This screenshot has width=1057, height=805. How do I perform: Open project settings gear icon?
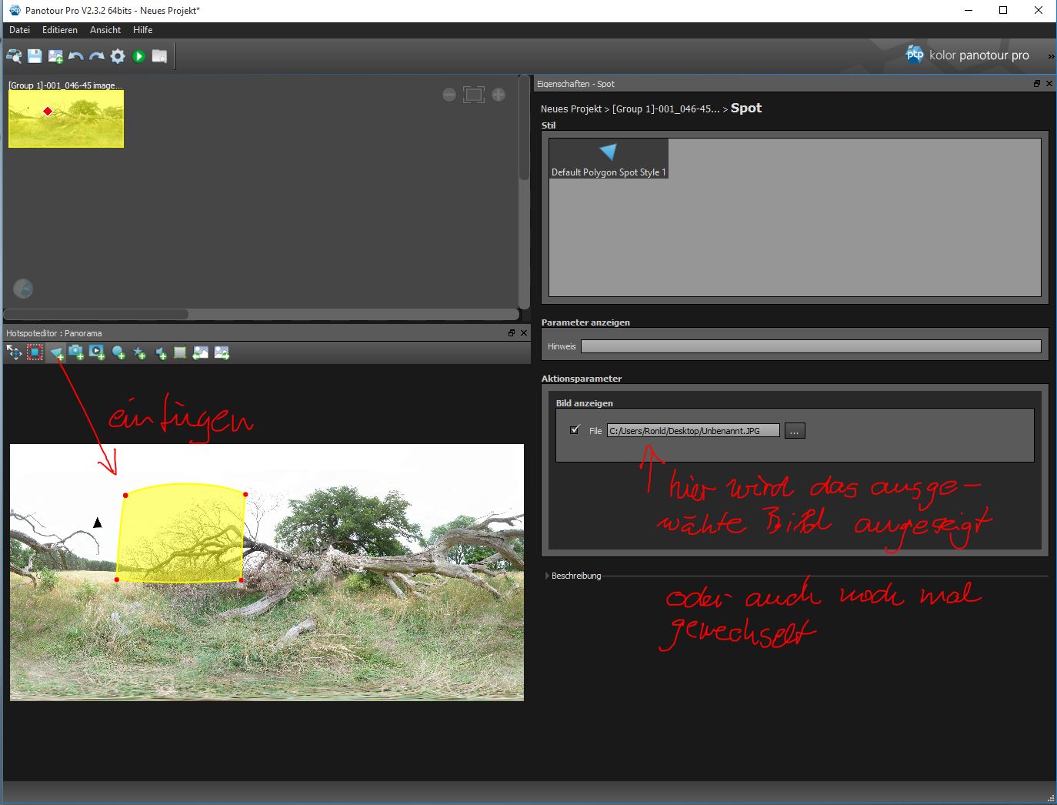click(x=118, y=56)
